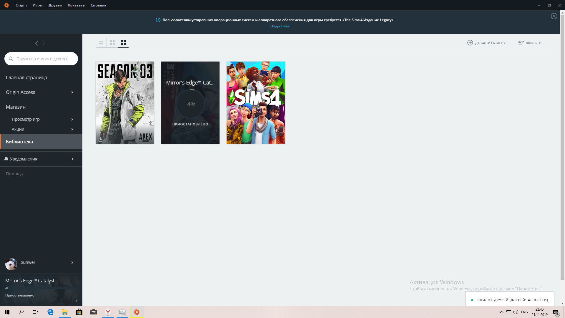The width and height of the screenshot is (565, 318).
Task: Click the download icon on Apex Legends tile
Action: tap(101, 139)
